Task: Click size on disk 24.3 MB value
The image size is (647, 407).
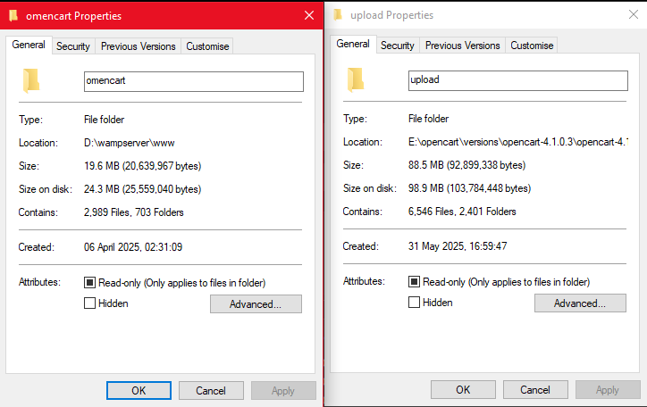Action: (x=143, y=189)
